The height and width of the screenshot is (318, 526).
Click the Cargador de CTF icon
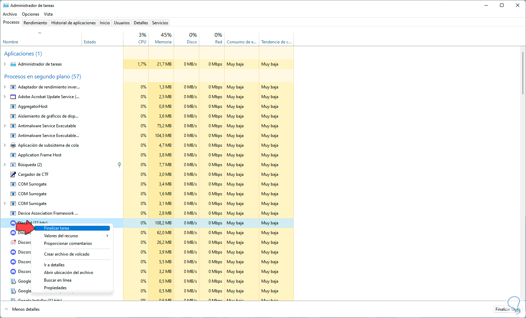13,174
